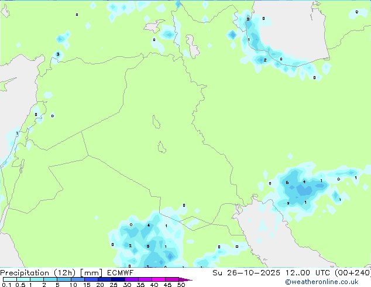Select the 25–30 mm navy legend swatch
Screen dimensions: 371x287
click(118, 279)
